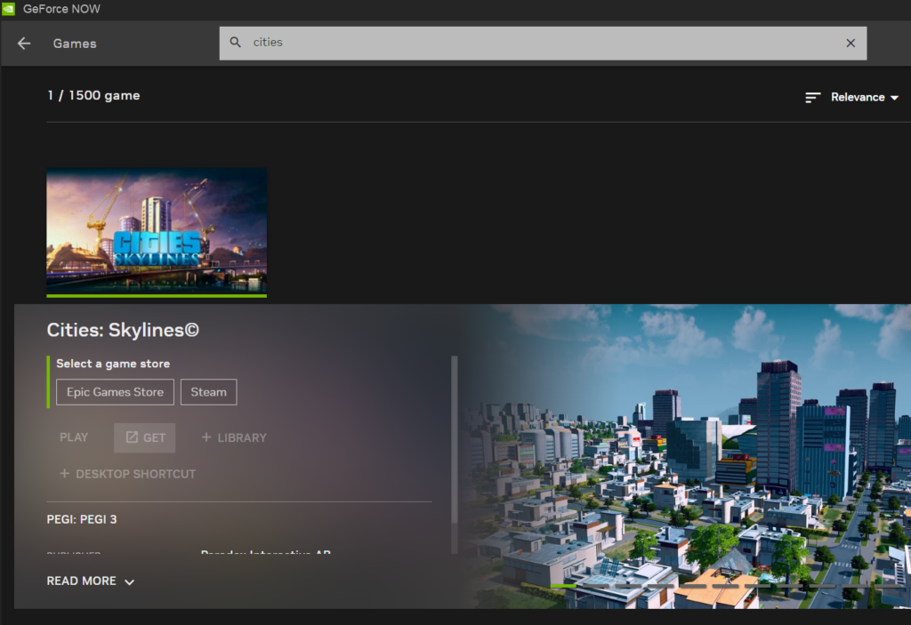The width and height of the screenshot is (911, 625).
Task: Click the NVIDIA GeForce NOW logo icon
Action: click(9, 9)
